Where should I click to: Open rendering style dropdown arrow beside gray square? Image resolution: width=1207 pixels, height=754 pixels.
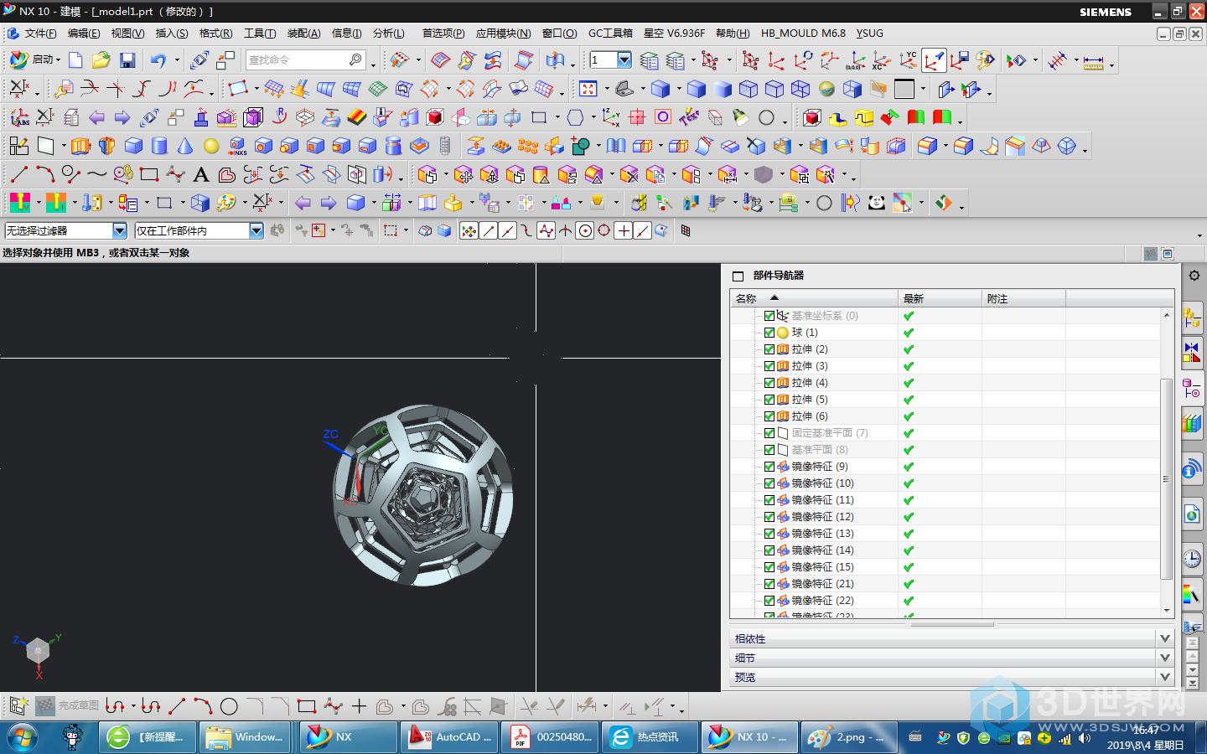(923, 89)
